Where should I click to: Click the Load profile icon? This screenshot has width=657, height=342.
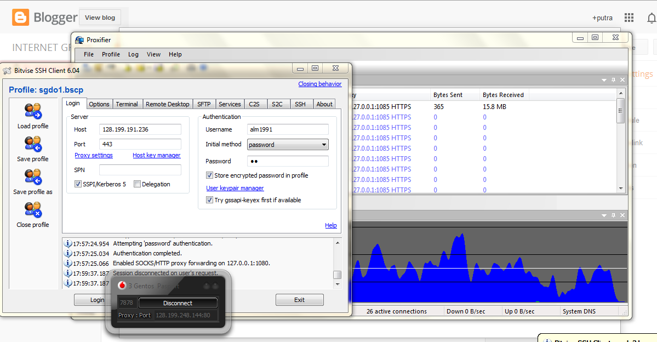coord(33,111)
